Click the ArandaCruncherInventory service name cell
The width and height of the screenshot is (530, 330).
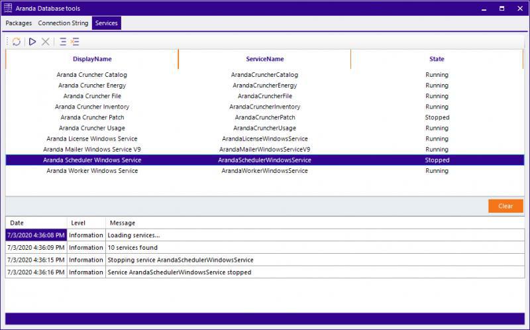click(264, 107)
